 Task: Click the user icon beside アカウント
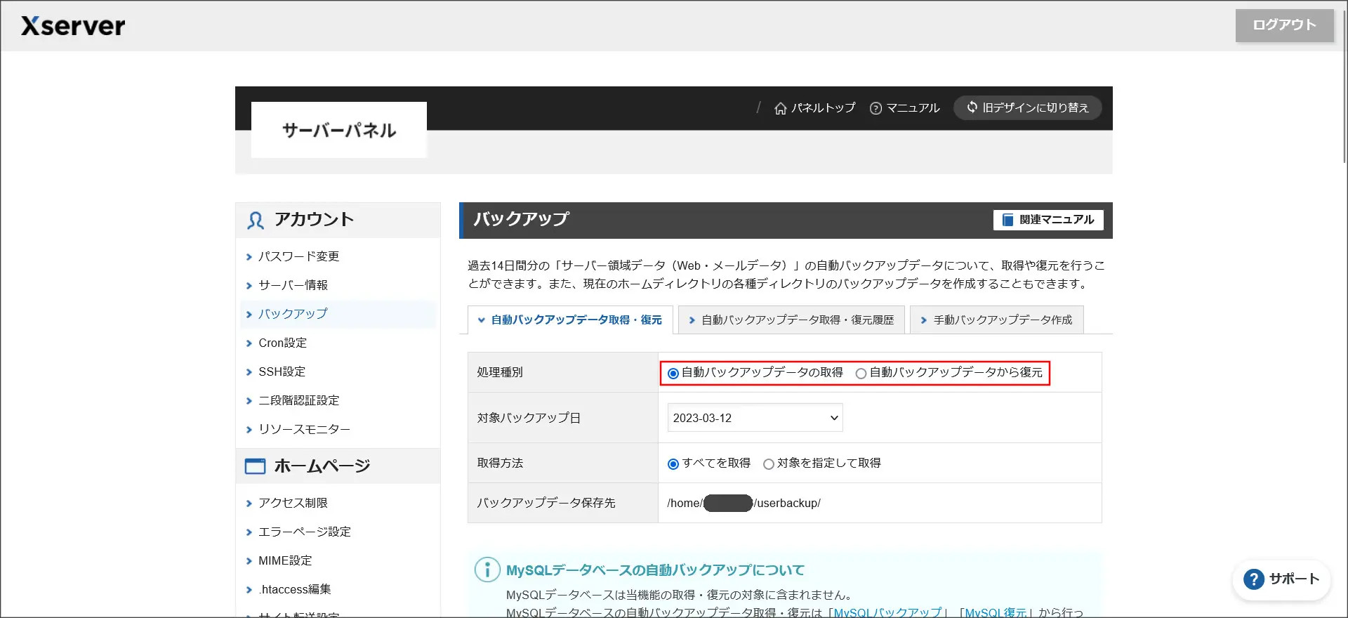coord(256,221)
